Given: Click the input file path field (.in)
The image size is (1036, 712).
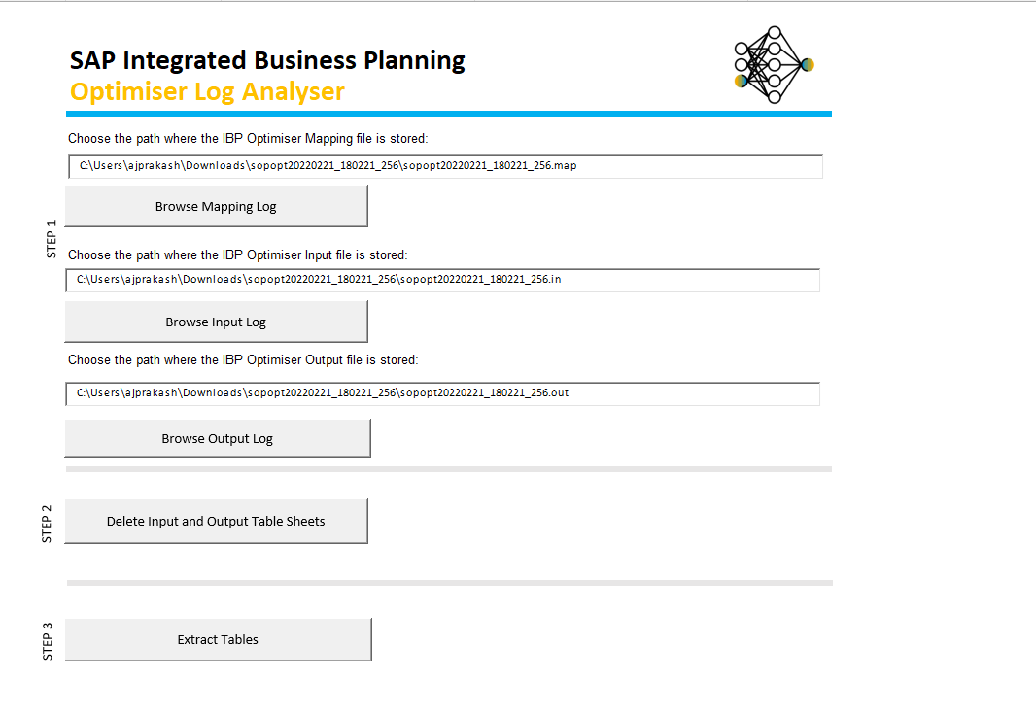Looking at the screenshot, I should (443, 280).
